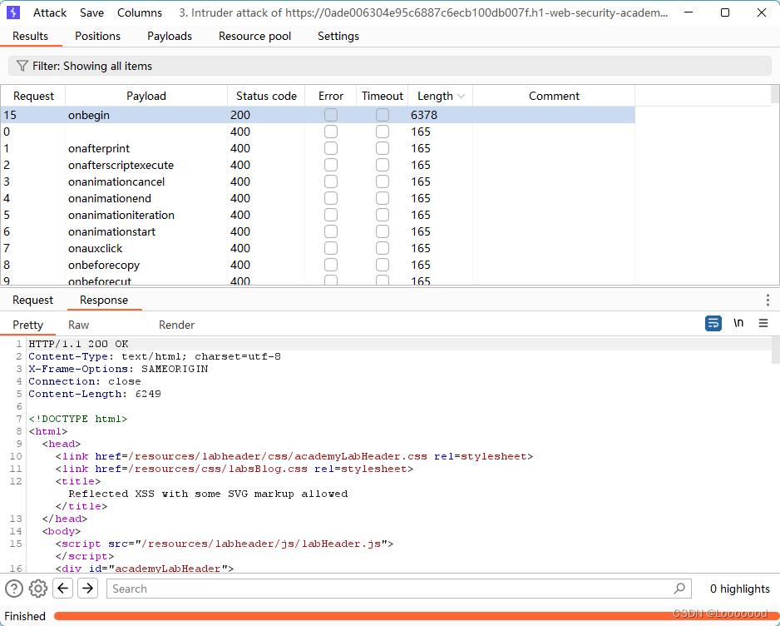780x626 pixels.
Task: Select the onbegin payload row
Action: [318, 115]
